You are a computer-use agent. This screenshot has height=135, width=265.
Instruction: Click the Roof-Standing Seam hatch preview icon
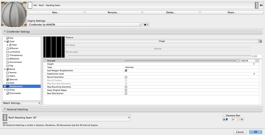coord(5,118)
